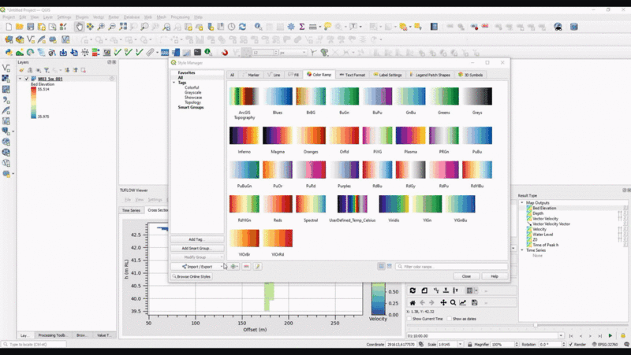This screenshot has height=355, width=631.
Task: Click the Save Project icon
Action: (x=32, y=27)
